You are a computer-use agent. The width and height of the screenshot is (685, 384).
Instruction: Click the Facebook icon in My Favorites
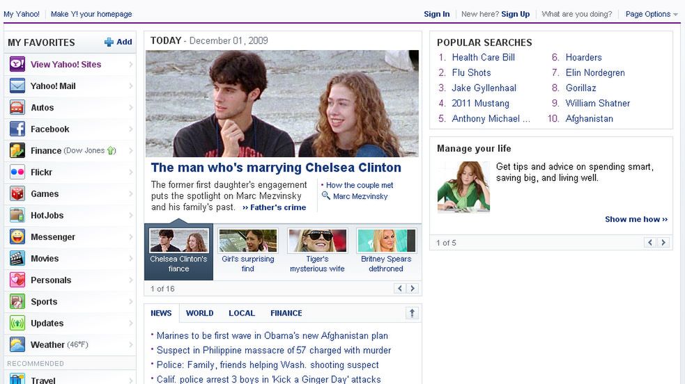pos(17,129)
